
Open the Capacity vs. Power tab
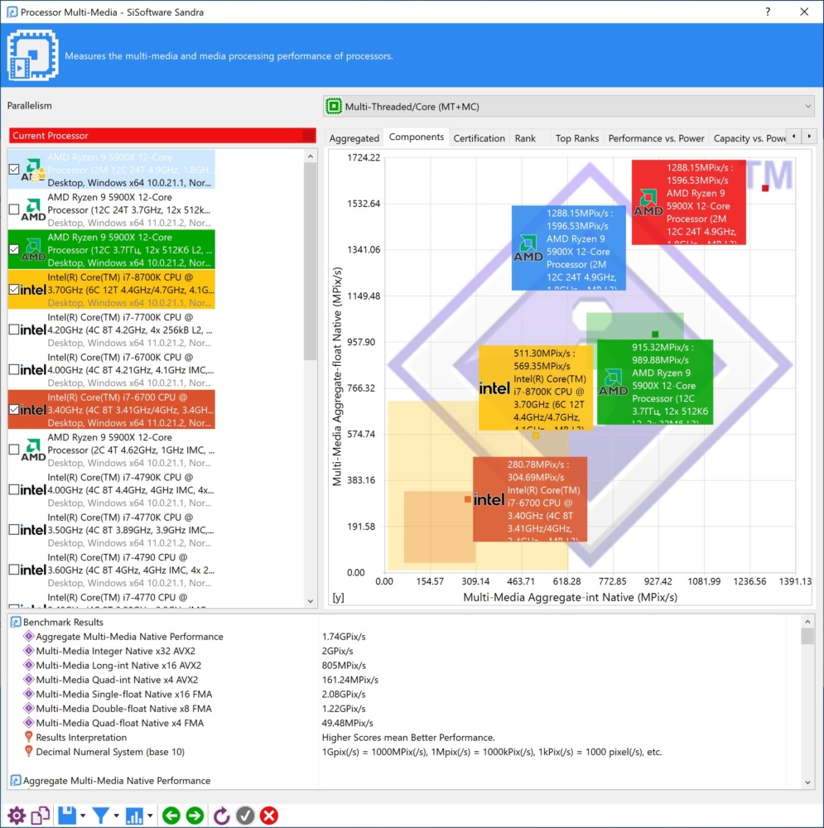[x=749, y=137]
